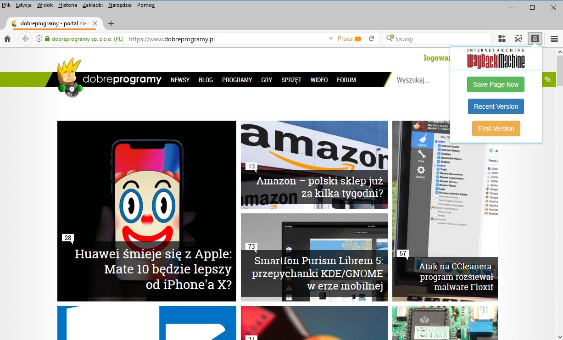Viewport: 563px width, 340px height.
Task: Click the green padlock security icon
Action: (47, 39)
